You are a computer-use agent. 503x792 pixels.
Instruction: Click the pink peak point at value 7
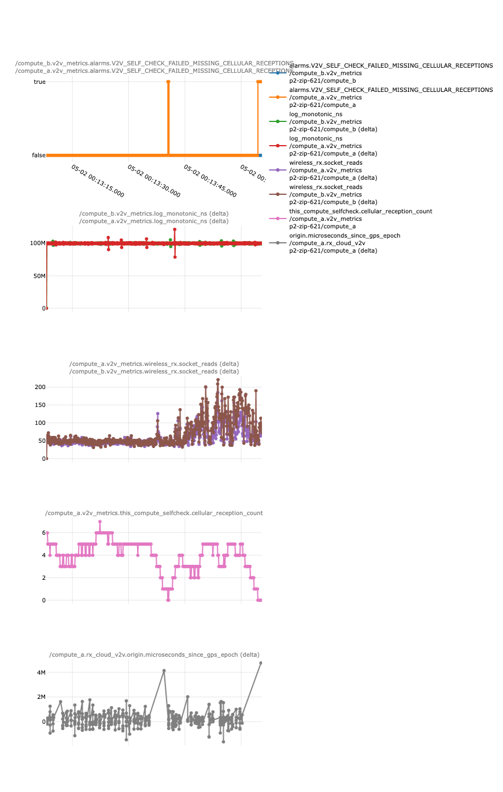[x=100, y=521]
